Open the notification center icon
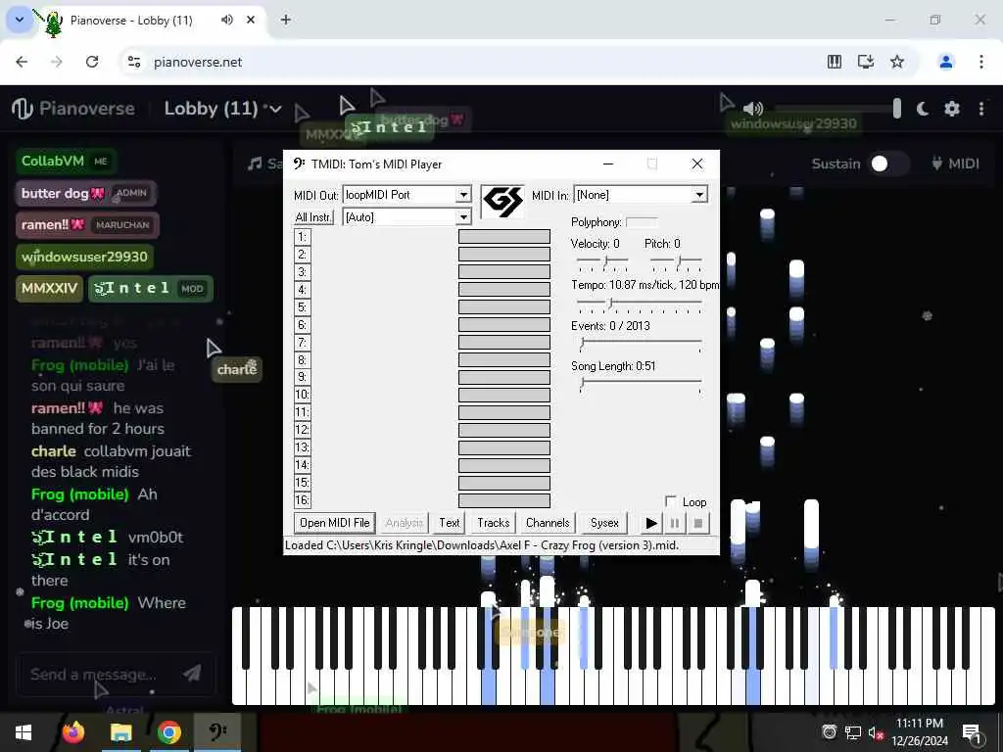 click(x=973, y=732)
